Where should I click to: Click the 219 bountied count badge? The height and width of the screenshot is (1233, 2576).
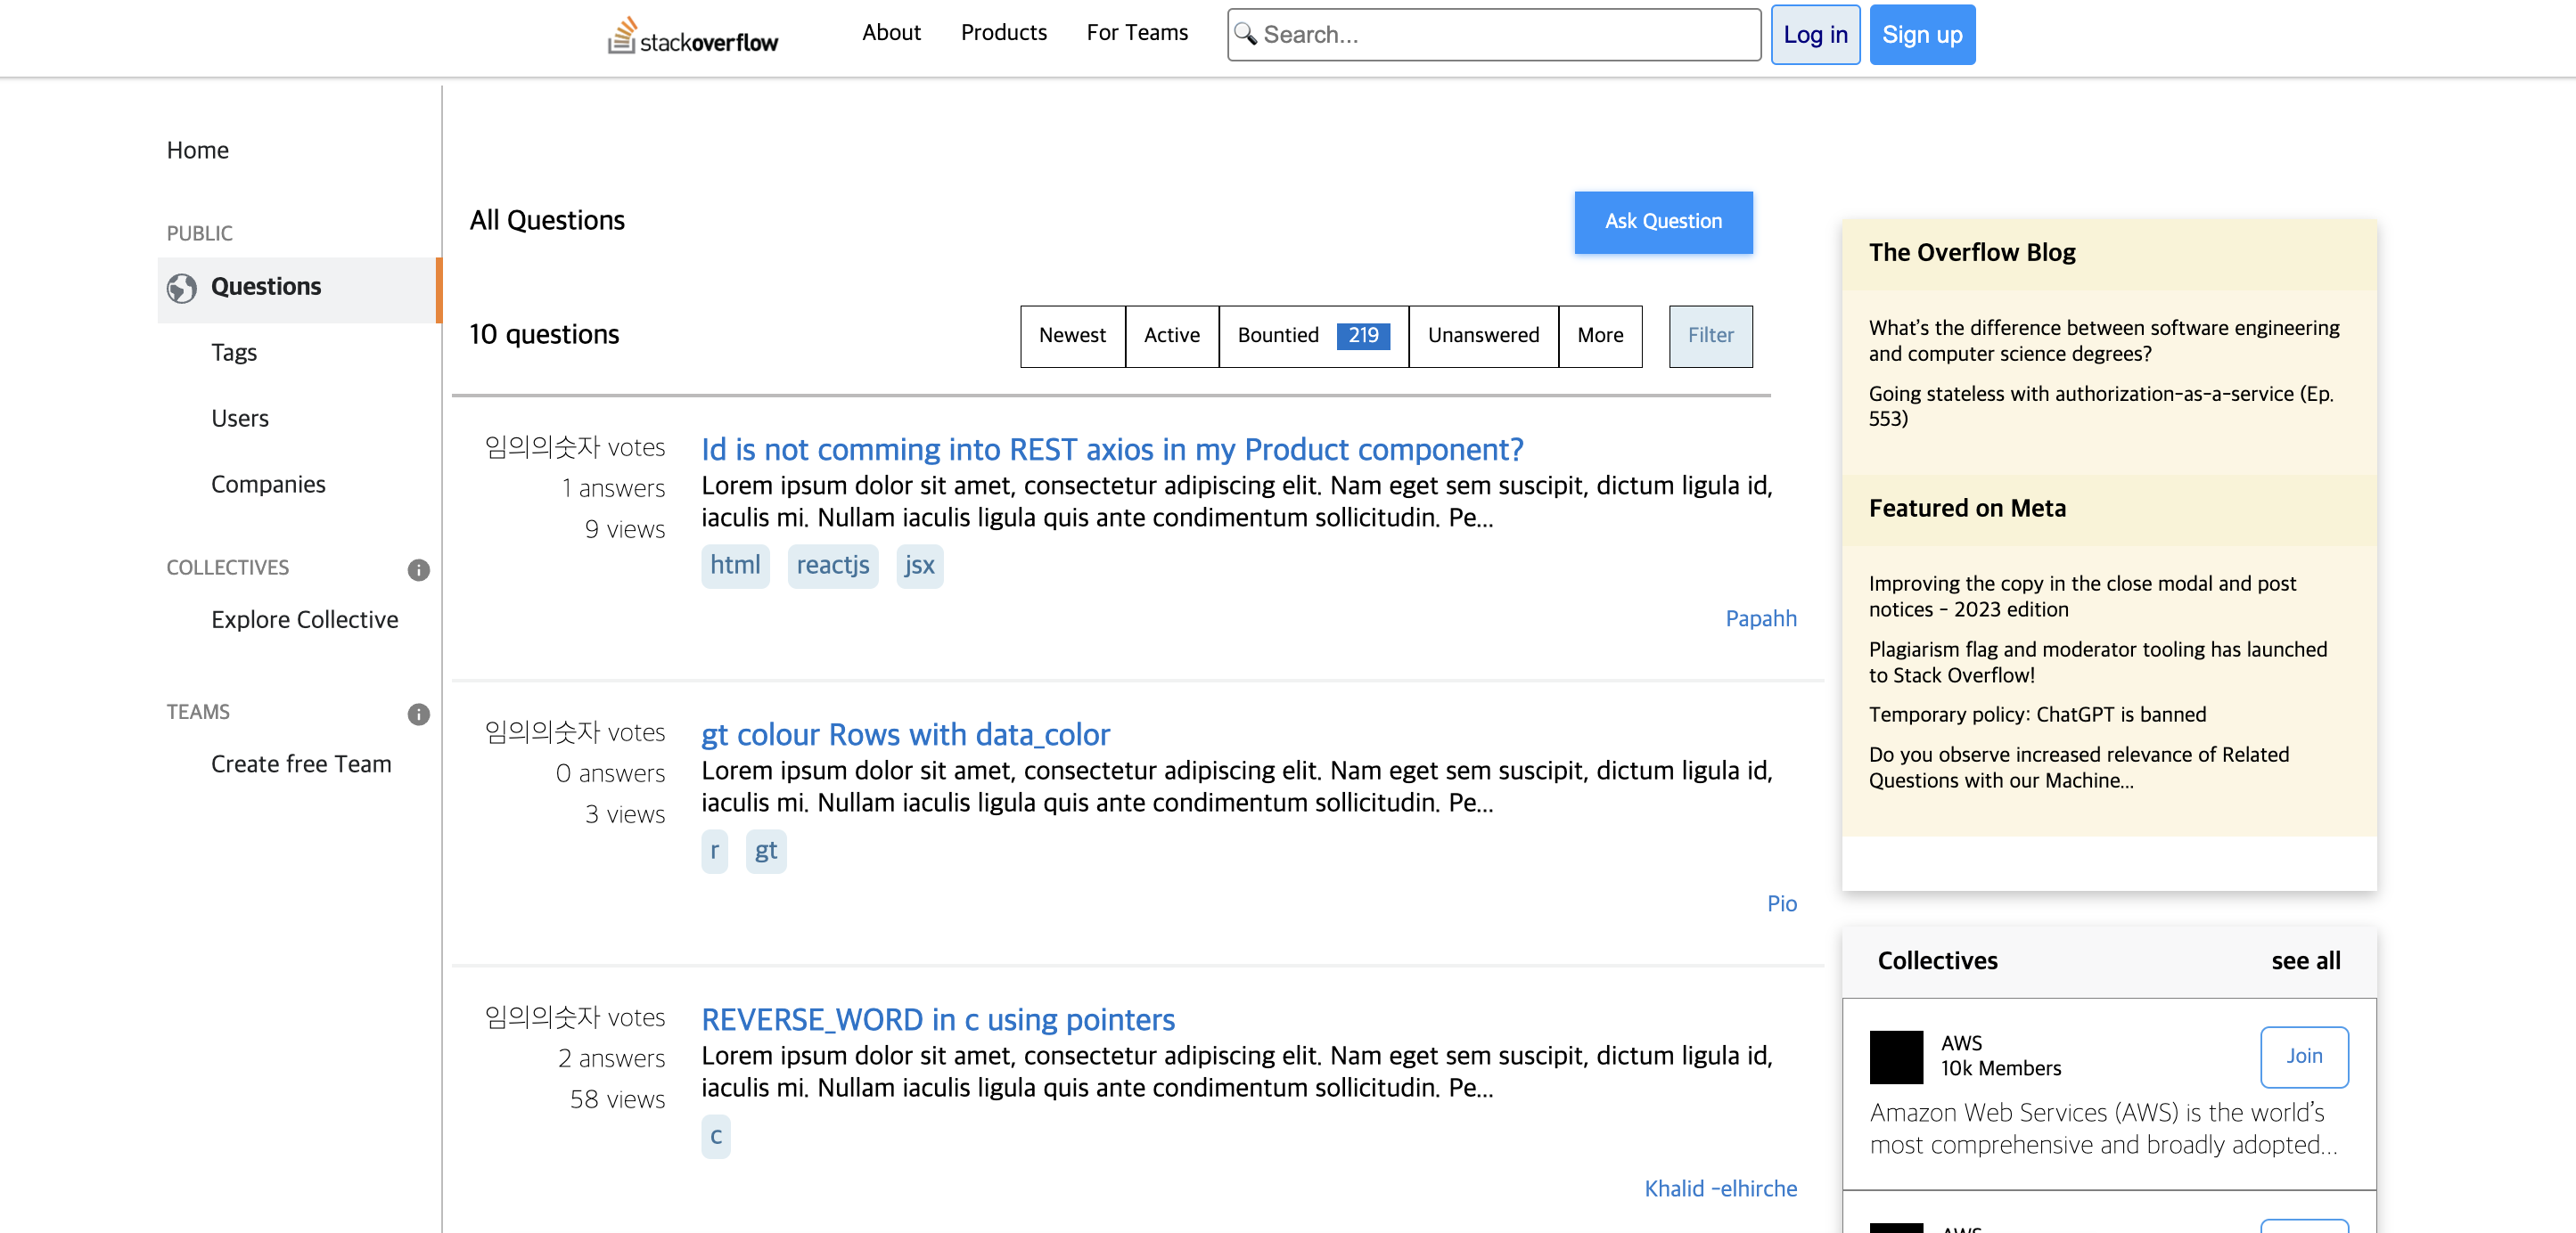(1363, 336)
